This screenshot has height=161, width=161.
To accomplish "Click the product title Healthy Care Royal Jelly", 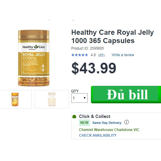I will coord(113,36).
